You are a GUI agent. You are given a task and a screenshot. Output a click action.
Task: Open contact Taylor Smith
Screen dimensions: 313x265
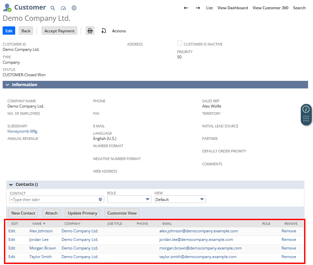coord(41,257)
